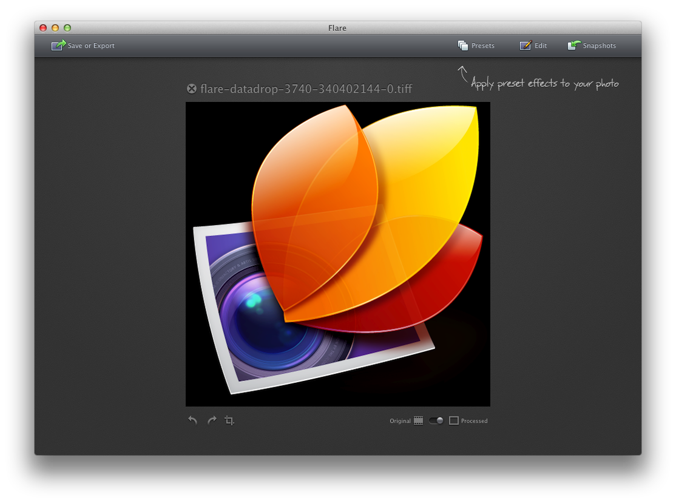The width and height of the screenshot is (676, 503).
Task: Undo the last change
Action: tap(193, 420)
